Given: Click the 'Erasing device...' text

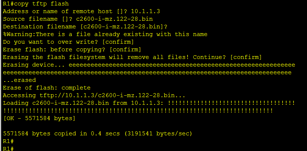Looking at the screenshot, I should tap(34, 65).
